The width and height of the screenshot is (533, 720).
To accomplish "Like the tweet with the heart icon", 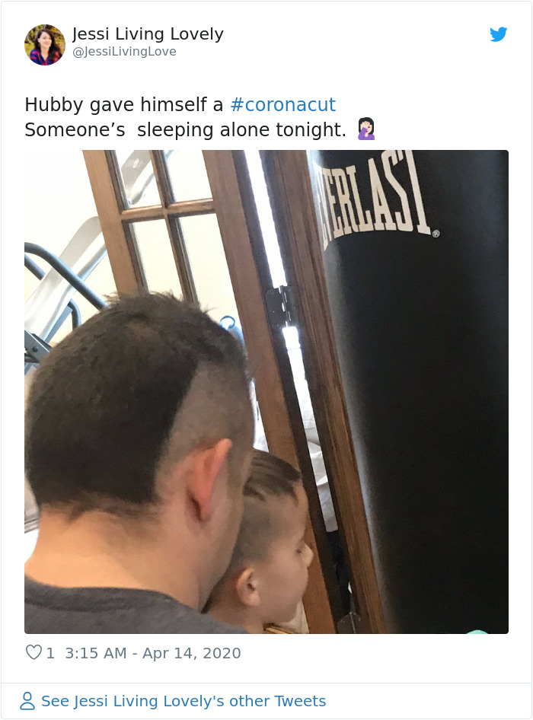I will (x=34, y=652).
